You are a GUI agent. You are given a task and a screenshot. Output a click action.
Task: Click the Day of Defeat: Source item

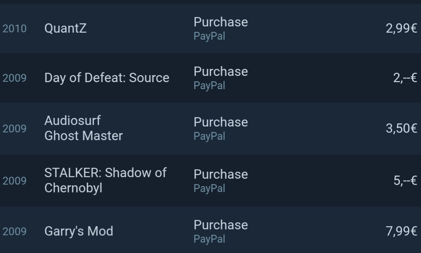pos(107,78)
